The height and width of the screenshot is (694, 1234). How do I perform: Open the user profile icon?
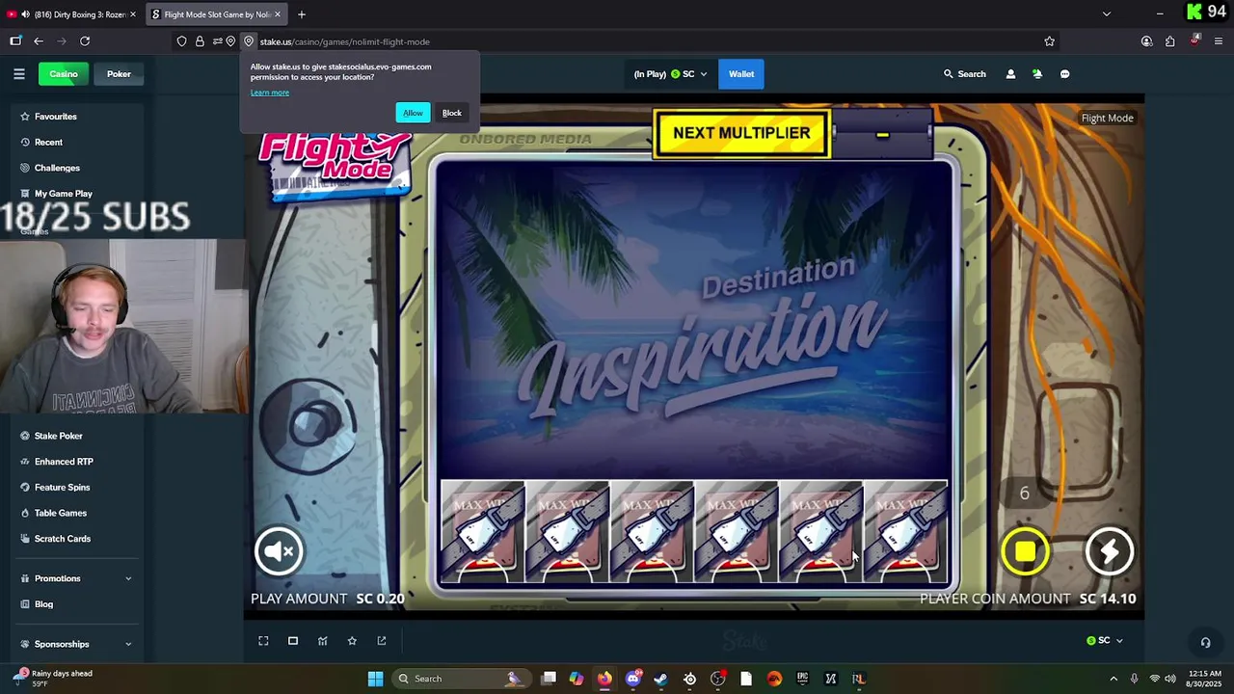click(1010, 74)
